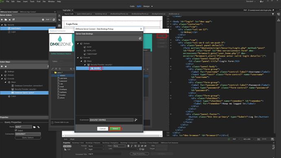Viewport: 281px width, 158px height.
Task: Delete selected server action
Action: tap(10, 20)
